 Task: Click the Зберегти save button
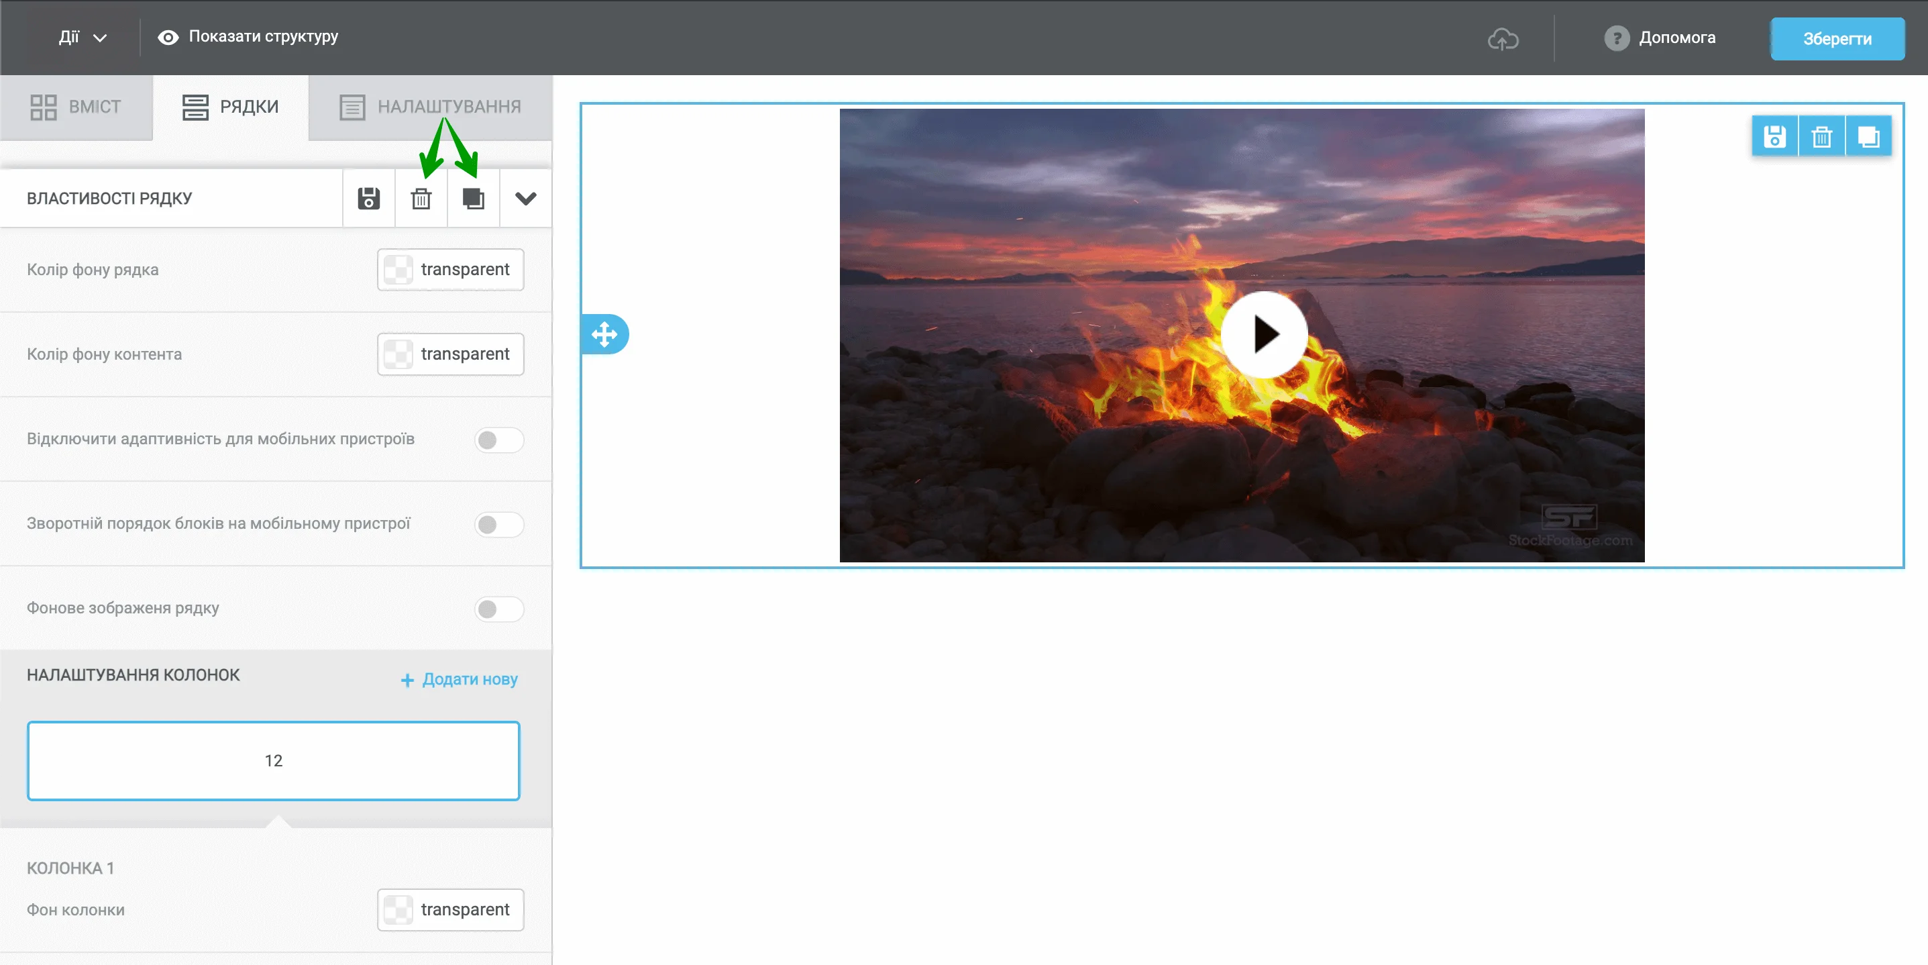pyautogui.click(x=1837, y=39)
